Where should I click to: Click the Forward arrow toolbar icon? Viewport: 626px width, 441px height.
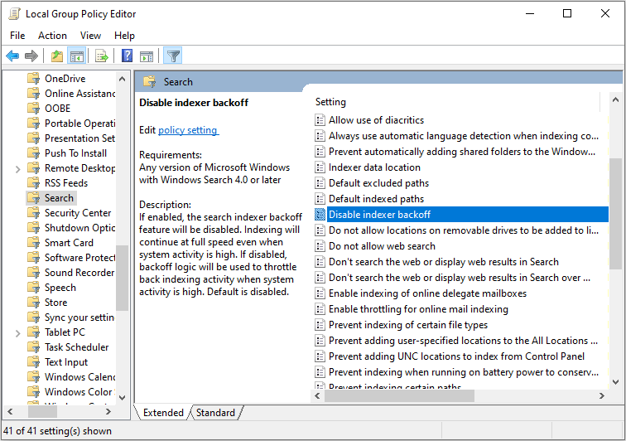(x=31, y=56)
